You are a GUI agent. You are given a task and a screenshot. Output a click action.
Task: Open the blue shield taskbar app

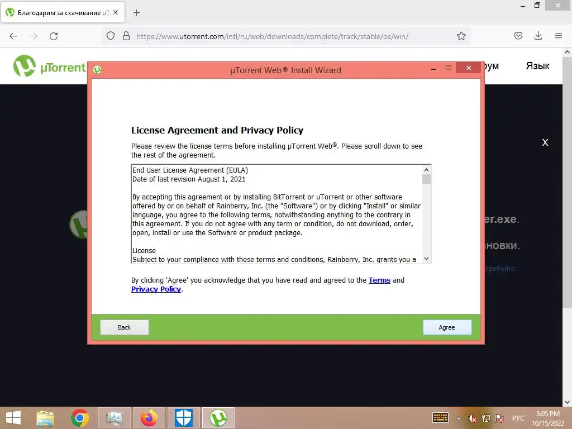[183, 418]
